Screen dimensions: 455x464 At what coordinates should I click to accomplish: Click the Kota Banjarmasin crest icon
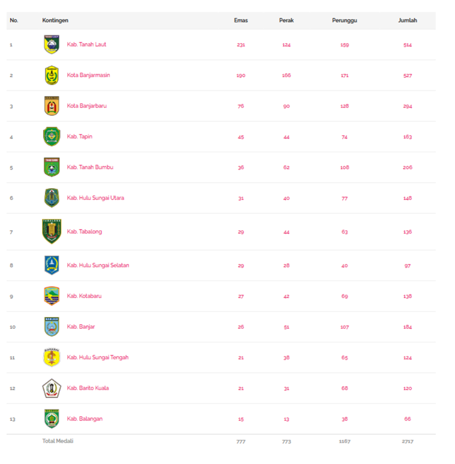[52, 75]
